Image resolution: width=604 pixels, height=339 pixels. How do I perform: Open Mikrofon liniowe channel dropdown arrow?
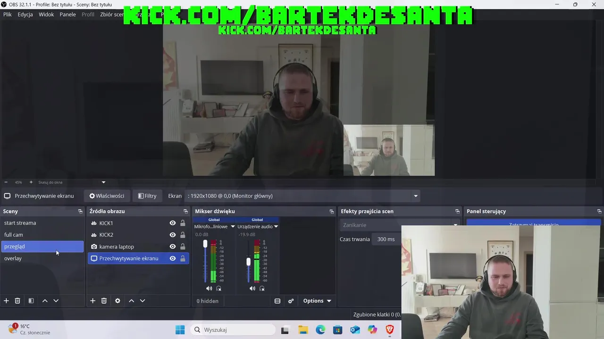tap(233, 226)
